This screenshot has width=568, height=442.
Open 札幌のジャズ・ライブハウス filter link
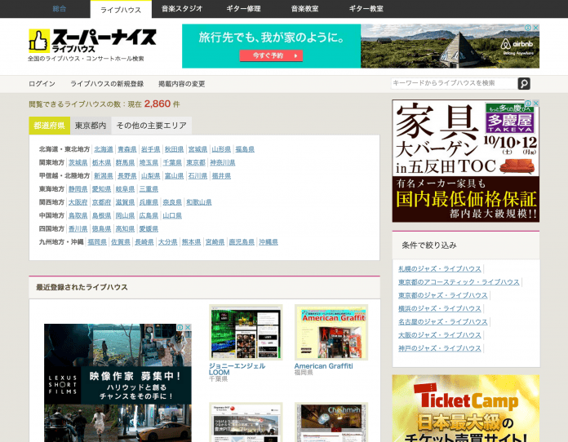(440, 269)
